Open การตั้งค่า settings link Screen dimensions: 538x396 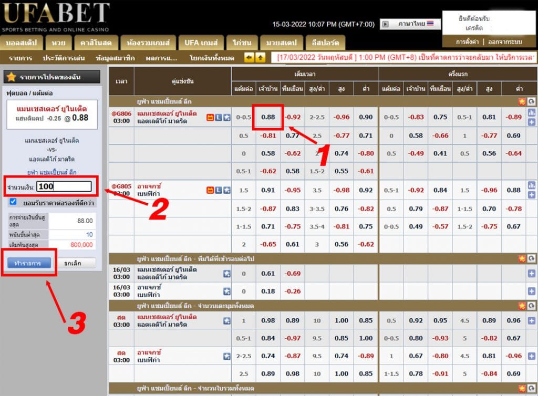click(467, 42)
